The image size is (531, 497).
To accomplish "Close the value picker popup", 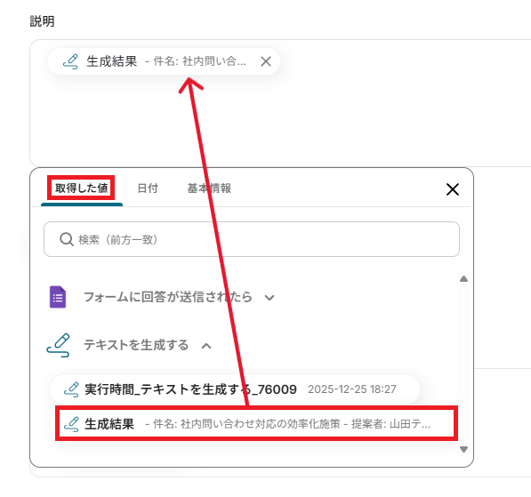I will pos(453,189).
